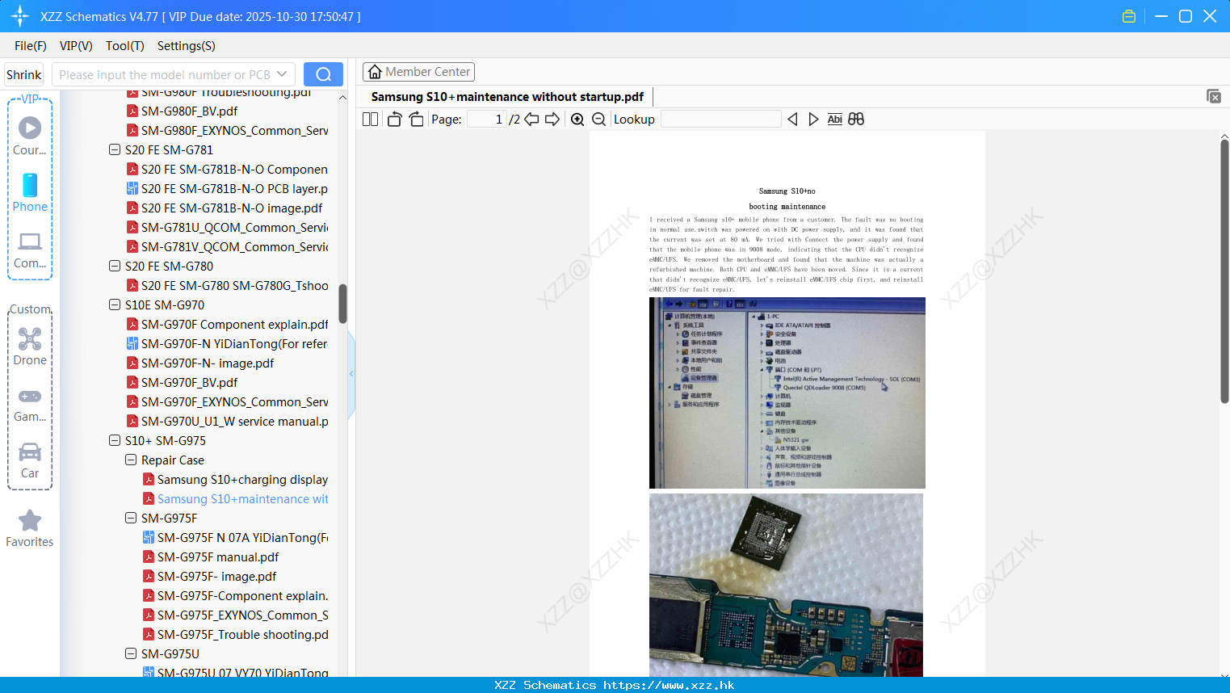Collapse the S10E SM-G970 folder
Screen dimensions: 1230x693
pyautogui.click(x=115, y=304)
